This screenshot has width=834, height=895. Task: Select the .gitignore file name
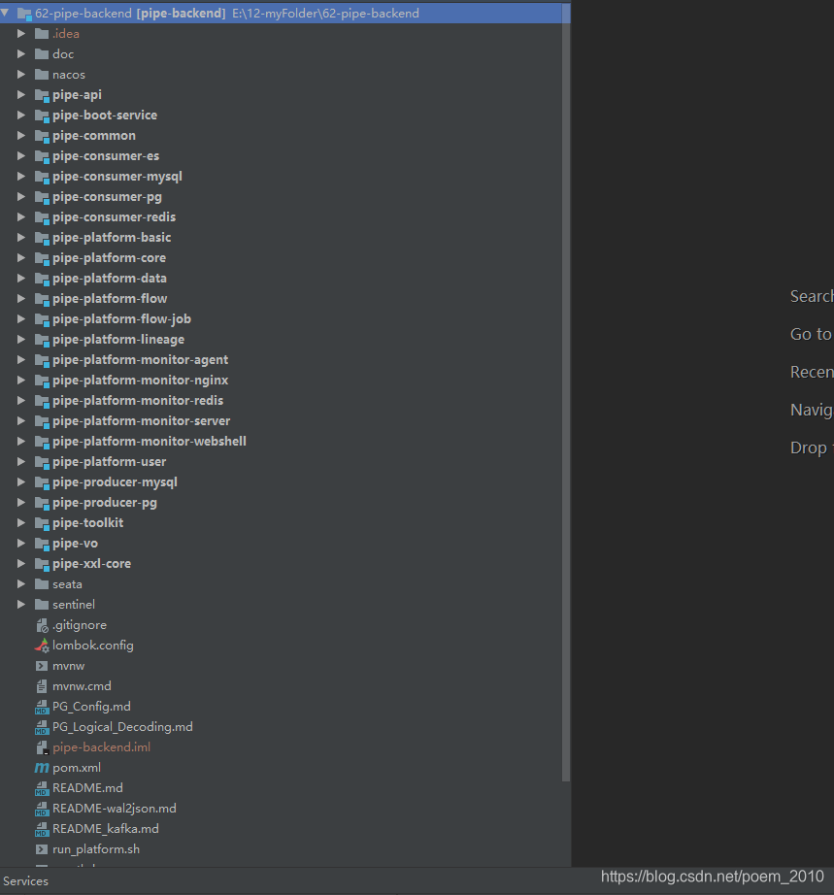[x=80, y=625]
